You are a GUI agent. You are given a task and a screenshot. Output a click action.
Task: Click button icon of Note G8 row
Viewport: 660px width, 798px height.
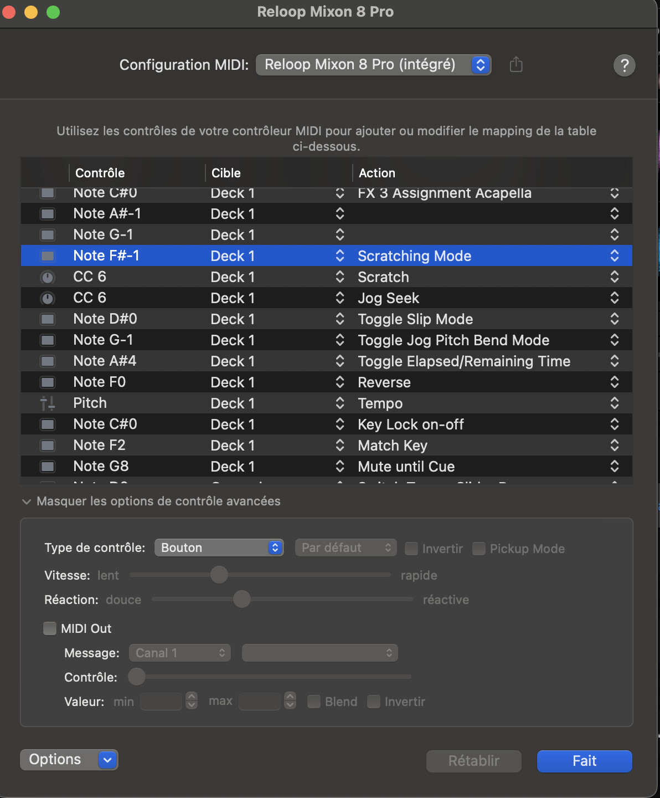[x=48, y=467]
